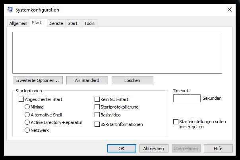The width and height of the screenshot is (240, 160).
Task: Select the Tools tab
Action: pyautogui.click(x=89, y=23)
